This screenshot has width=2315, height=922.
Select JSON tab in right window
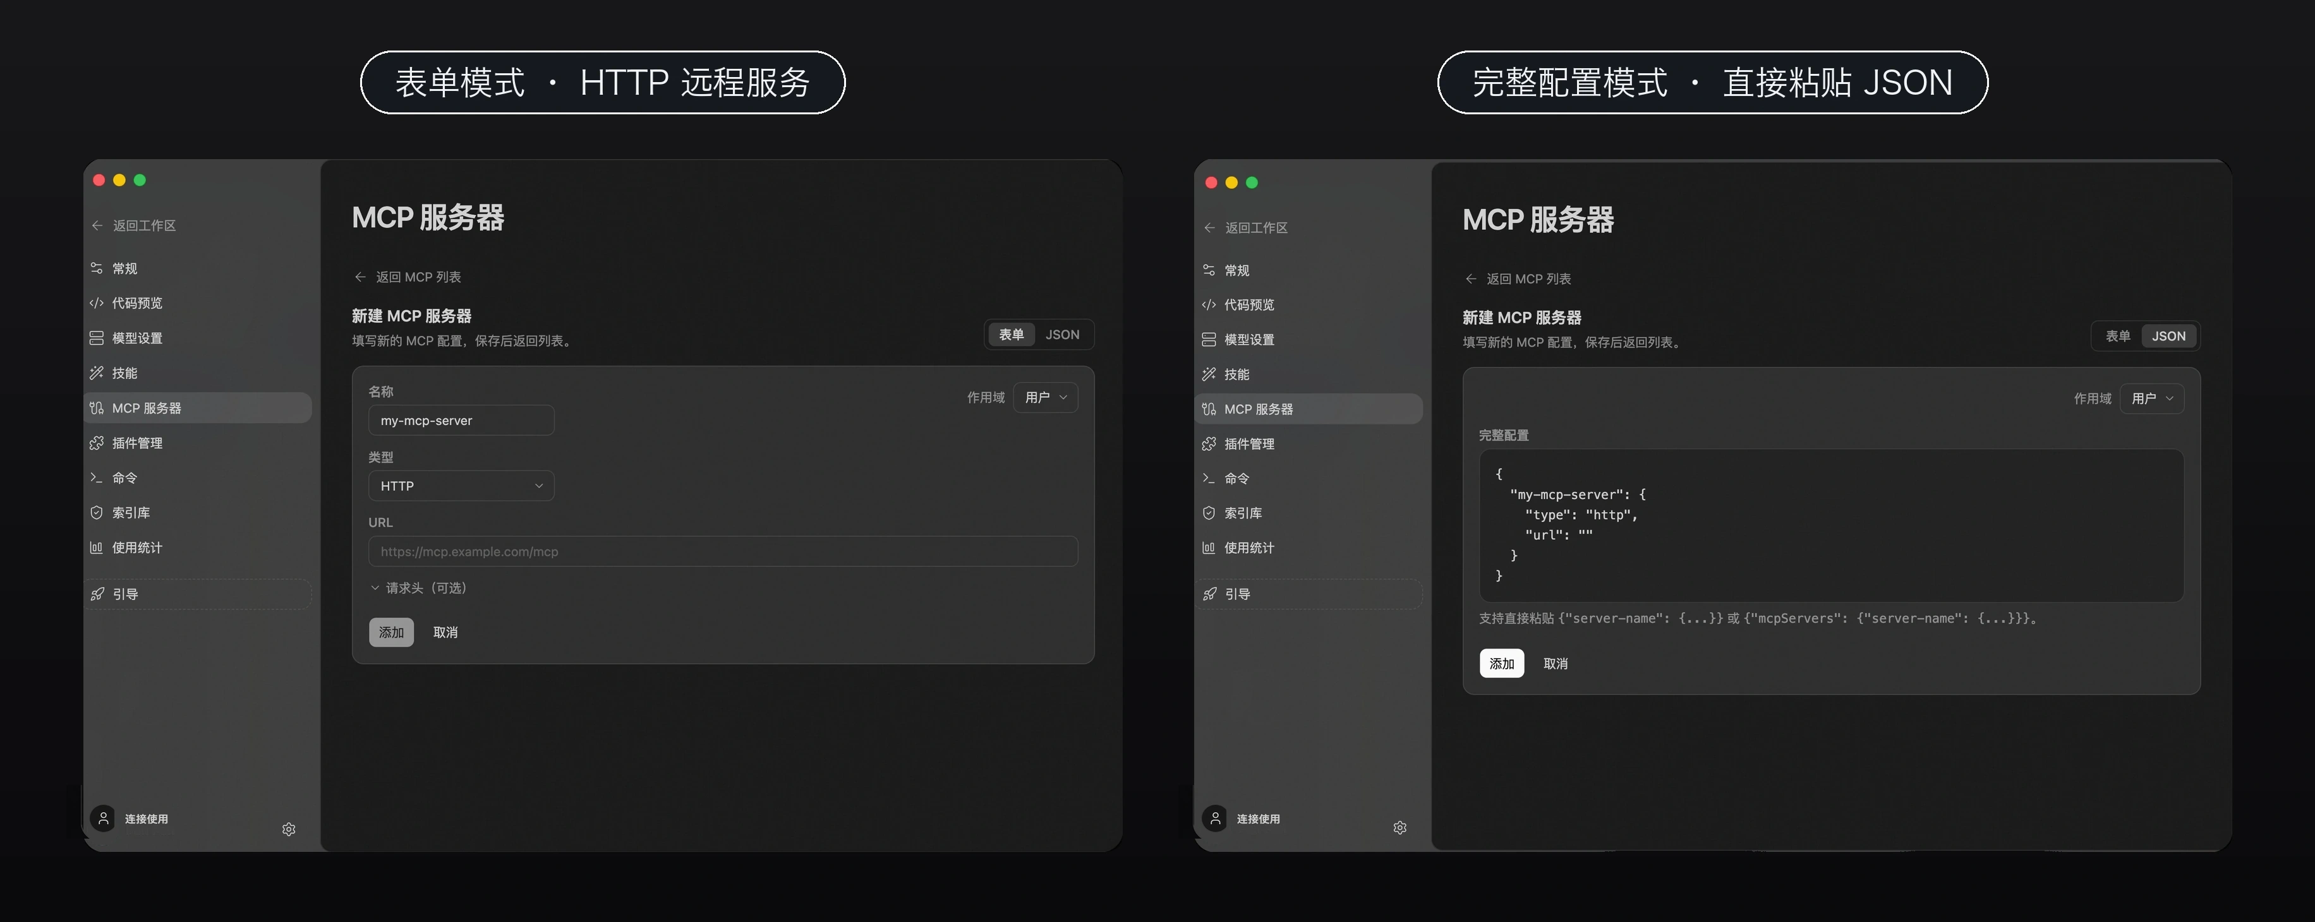pos(2168,336)
